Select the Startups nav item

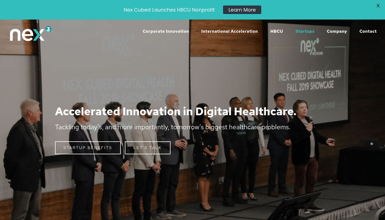click(x=305, y=31)
